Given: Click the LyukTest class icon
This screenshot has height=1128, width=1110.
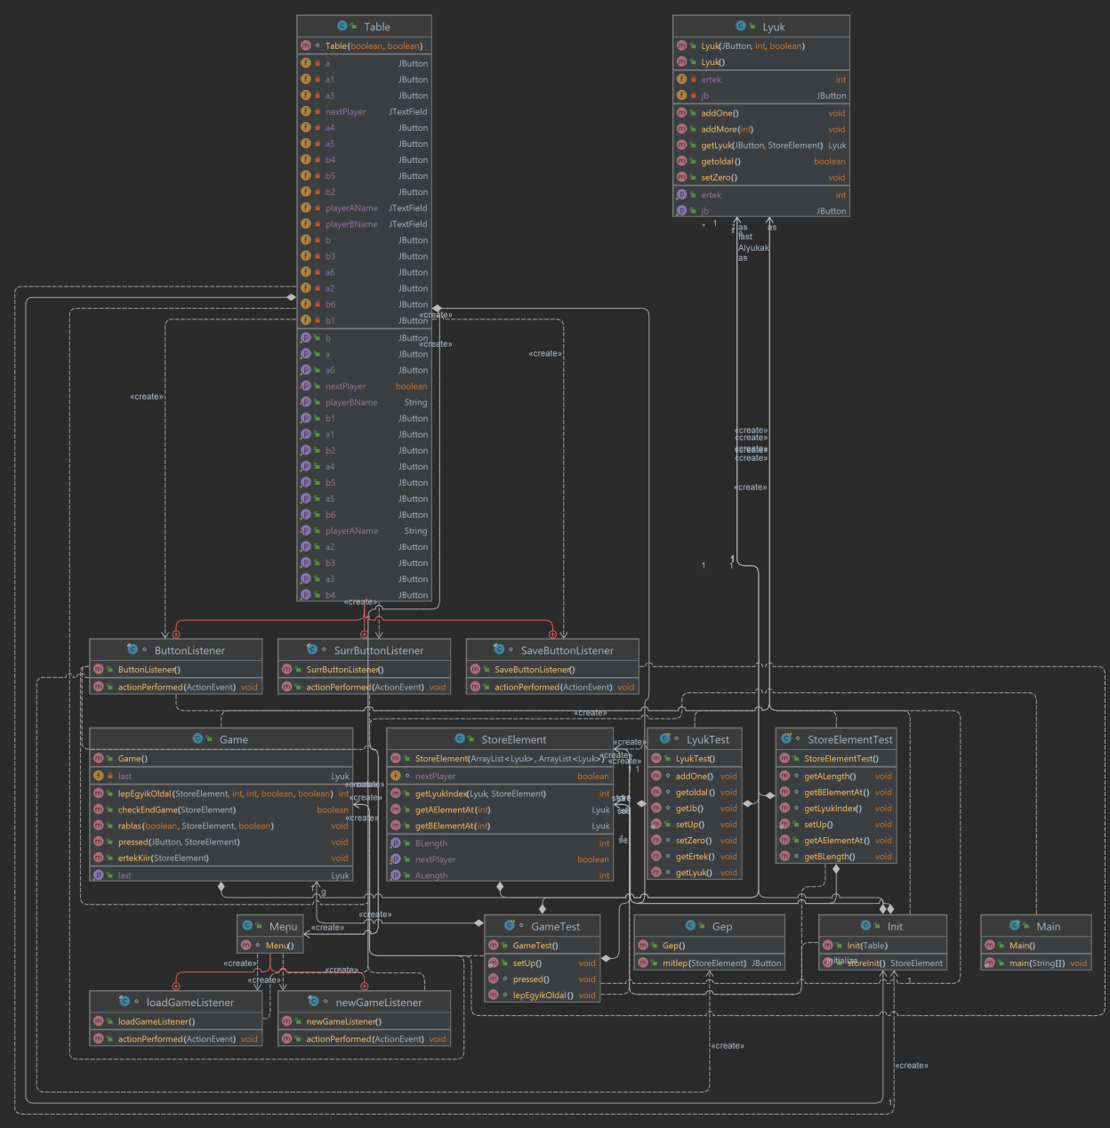Looking at the screenshot, I should (x=665, y=738).
